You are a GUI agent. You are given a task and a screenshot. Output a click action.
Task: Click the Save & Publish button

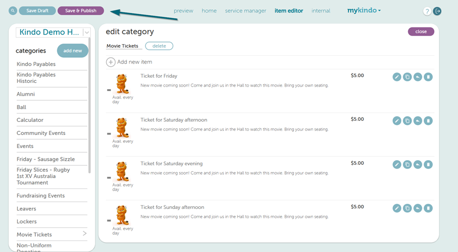tap(80, 11)
